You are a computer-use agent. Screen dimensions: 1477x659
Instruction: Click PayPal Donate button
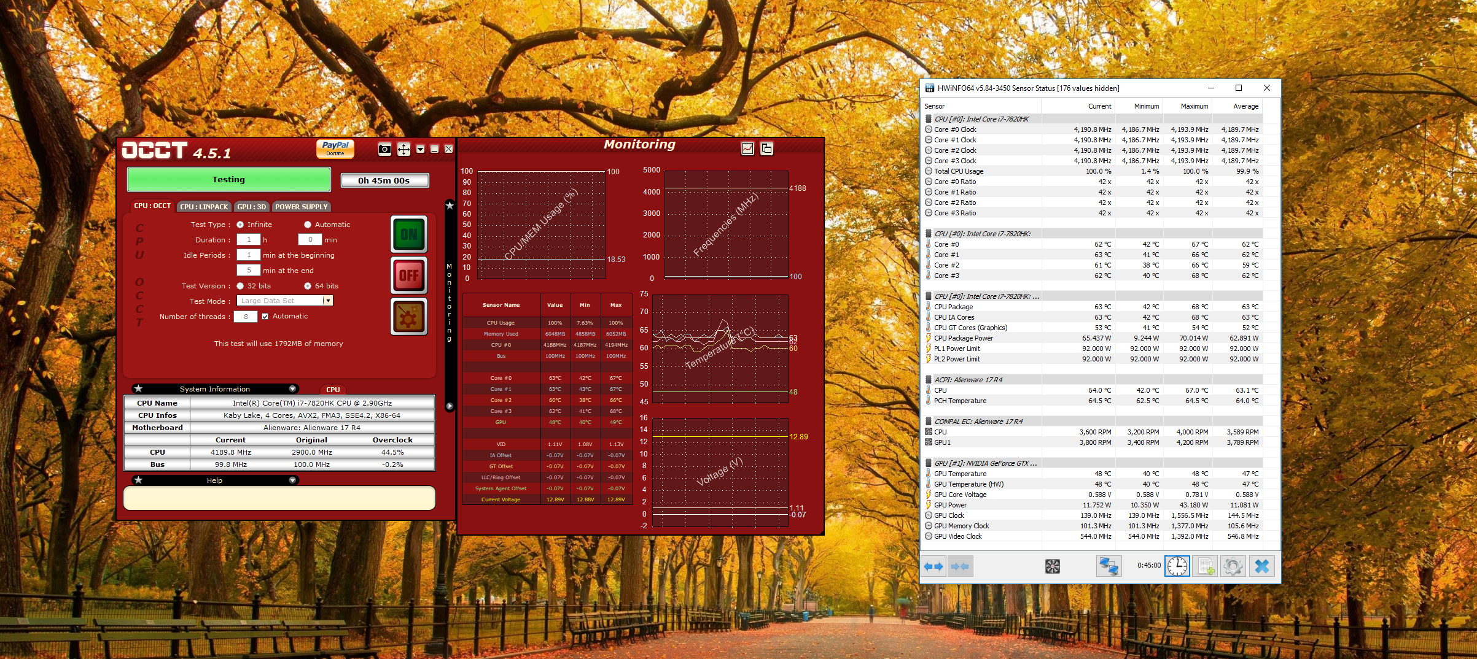click(x=335, y=148)
